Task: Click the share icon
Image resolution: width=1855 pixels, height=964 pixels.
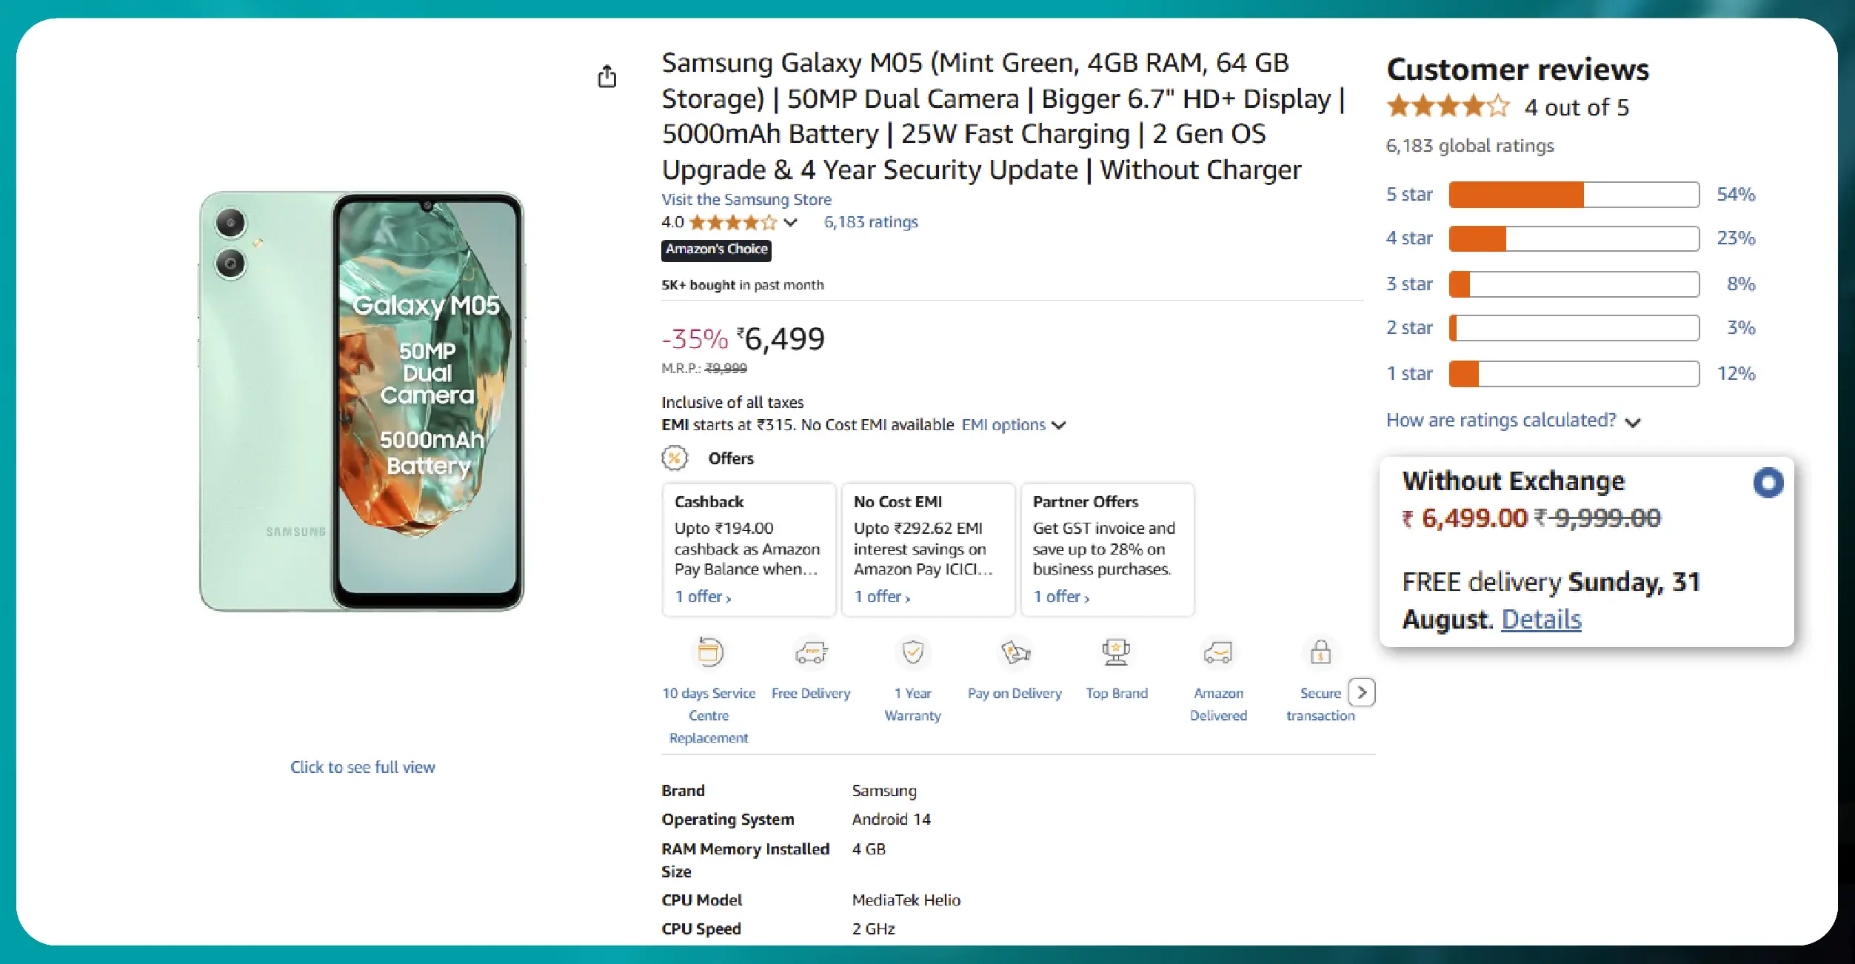Action: coord(607,76)
